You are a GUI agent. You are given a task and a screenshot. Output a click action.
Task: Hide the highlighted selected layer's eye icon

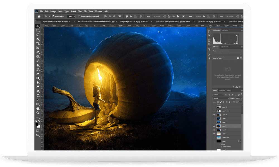214,126
